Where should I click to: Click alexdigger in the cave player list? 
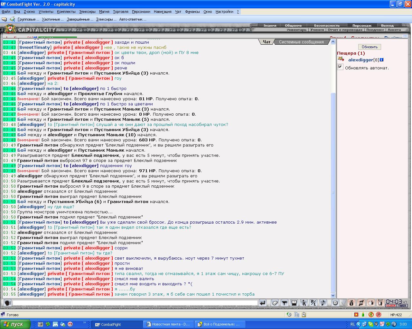point(360,60)
